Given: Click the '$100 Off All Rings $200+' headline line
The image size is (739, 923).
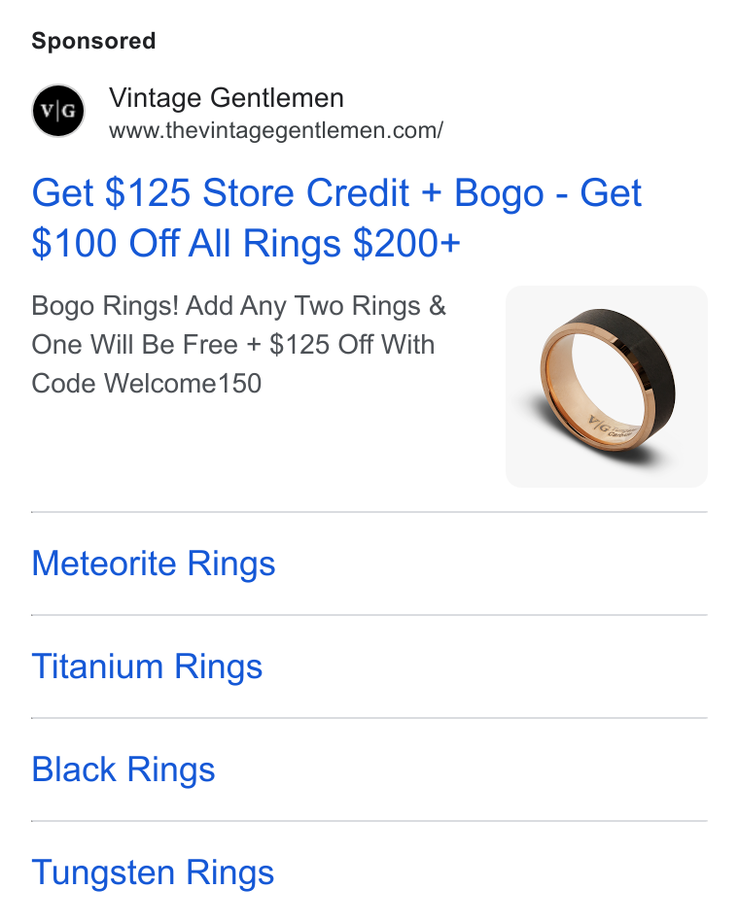Looking at the screenshot, I should tap(246, 243).
